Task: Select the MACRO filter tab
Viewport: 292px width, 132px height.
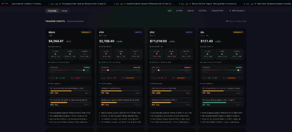Action: tap(191, 11)
